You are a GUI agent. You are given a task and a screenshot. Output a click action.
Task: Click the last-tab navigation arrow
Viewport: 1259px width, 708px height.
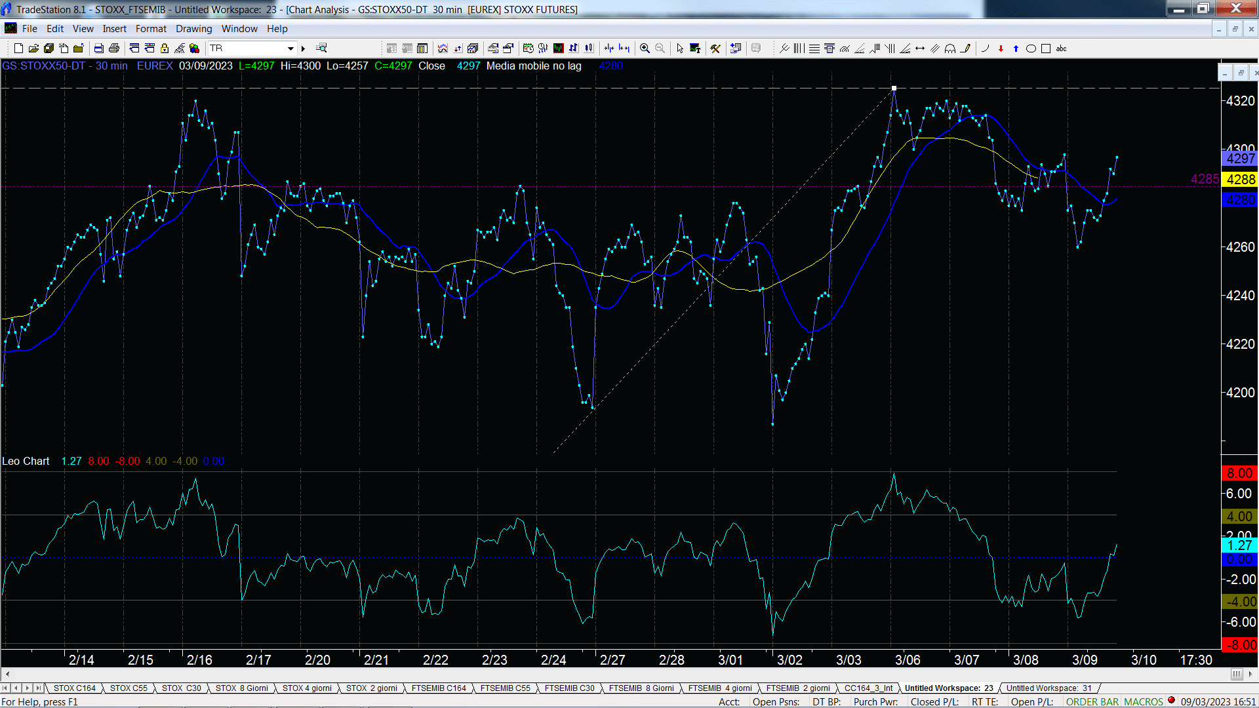click(38, 688)
